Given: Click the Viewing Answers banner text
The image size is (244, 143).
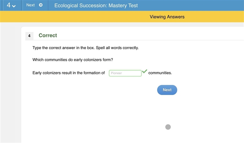Looking at the screenshot, I should point(167,17).
